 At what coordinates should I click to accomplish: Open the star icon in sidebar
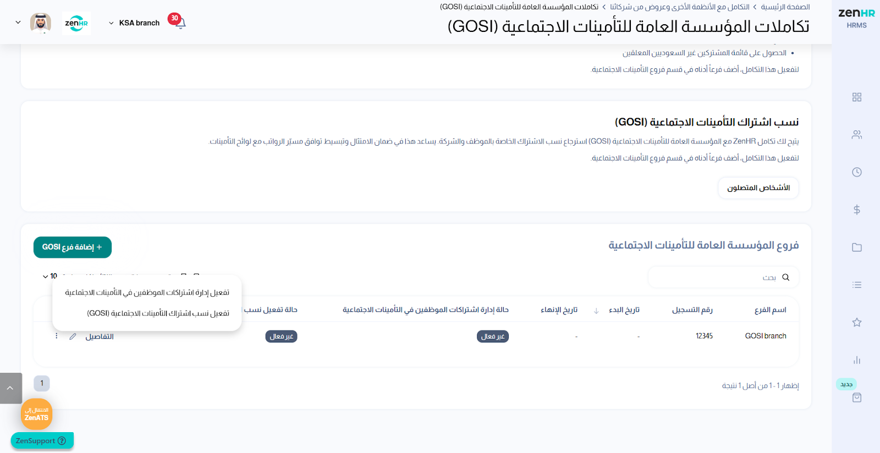pos(856,322)
